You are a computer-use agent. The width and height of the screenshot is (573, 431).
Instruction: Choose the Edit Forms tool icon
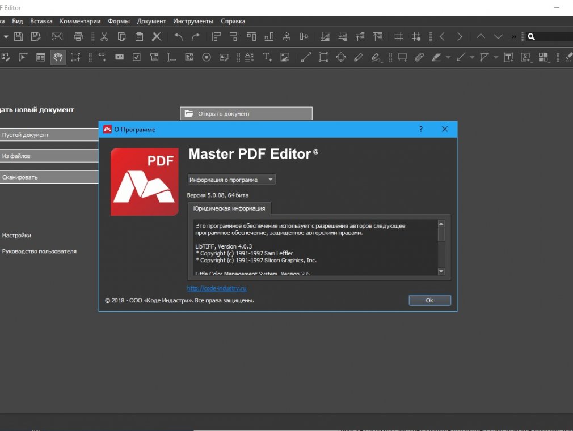pyautogui.click(x=40, y=57)
